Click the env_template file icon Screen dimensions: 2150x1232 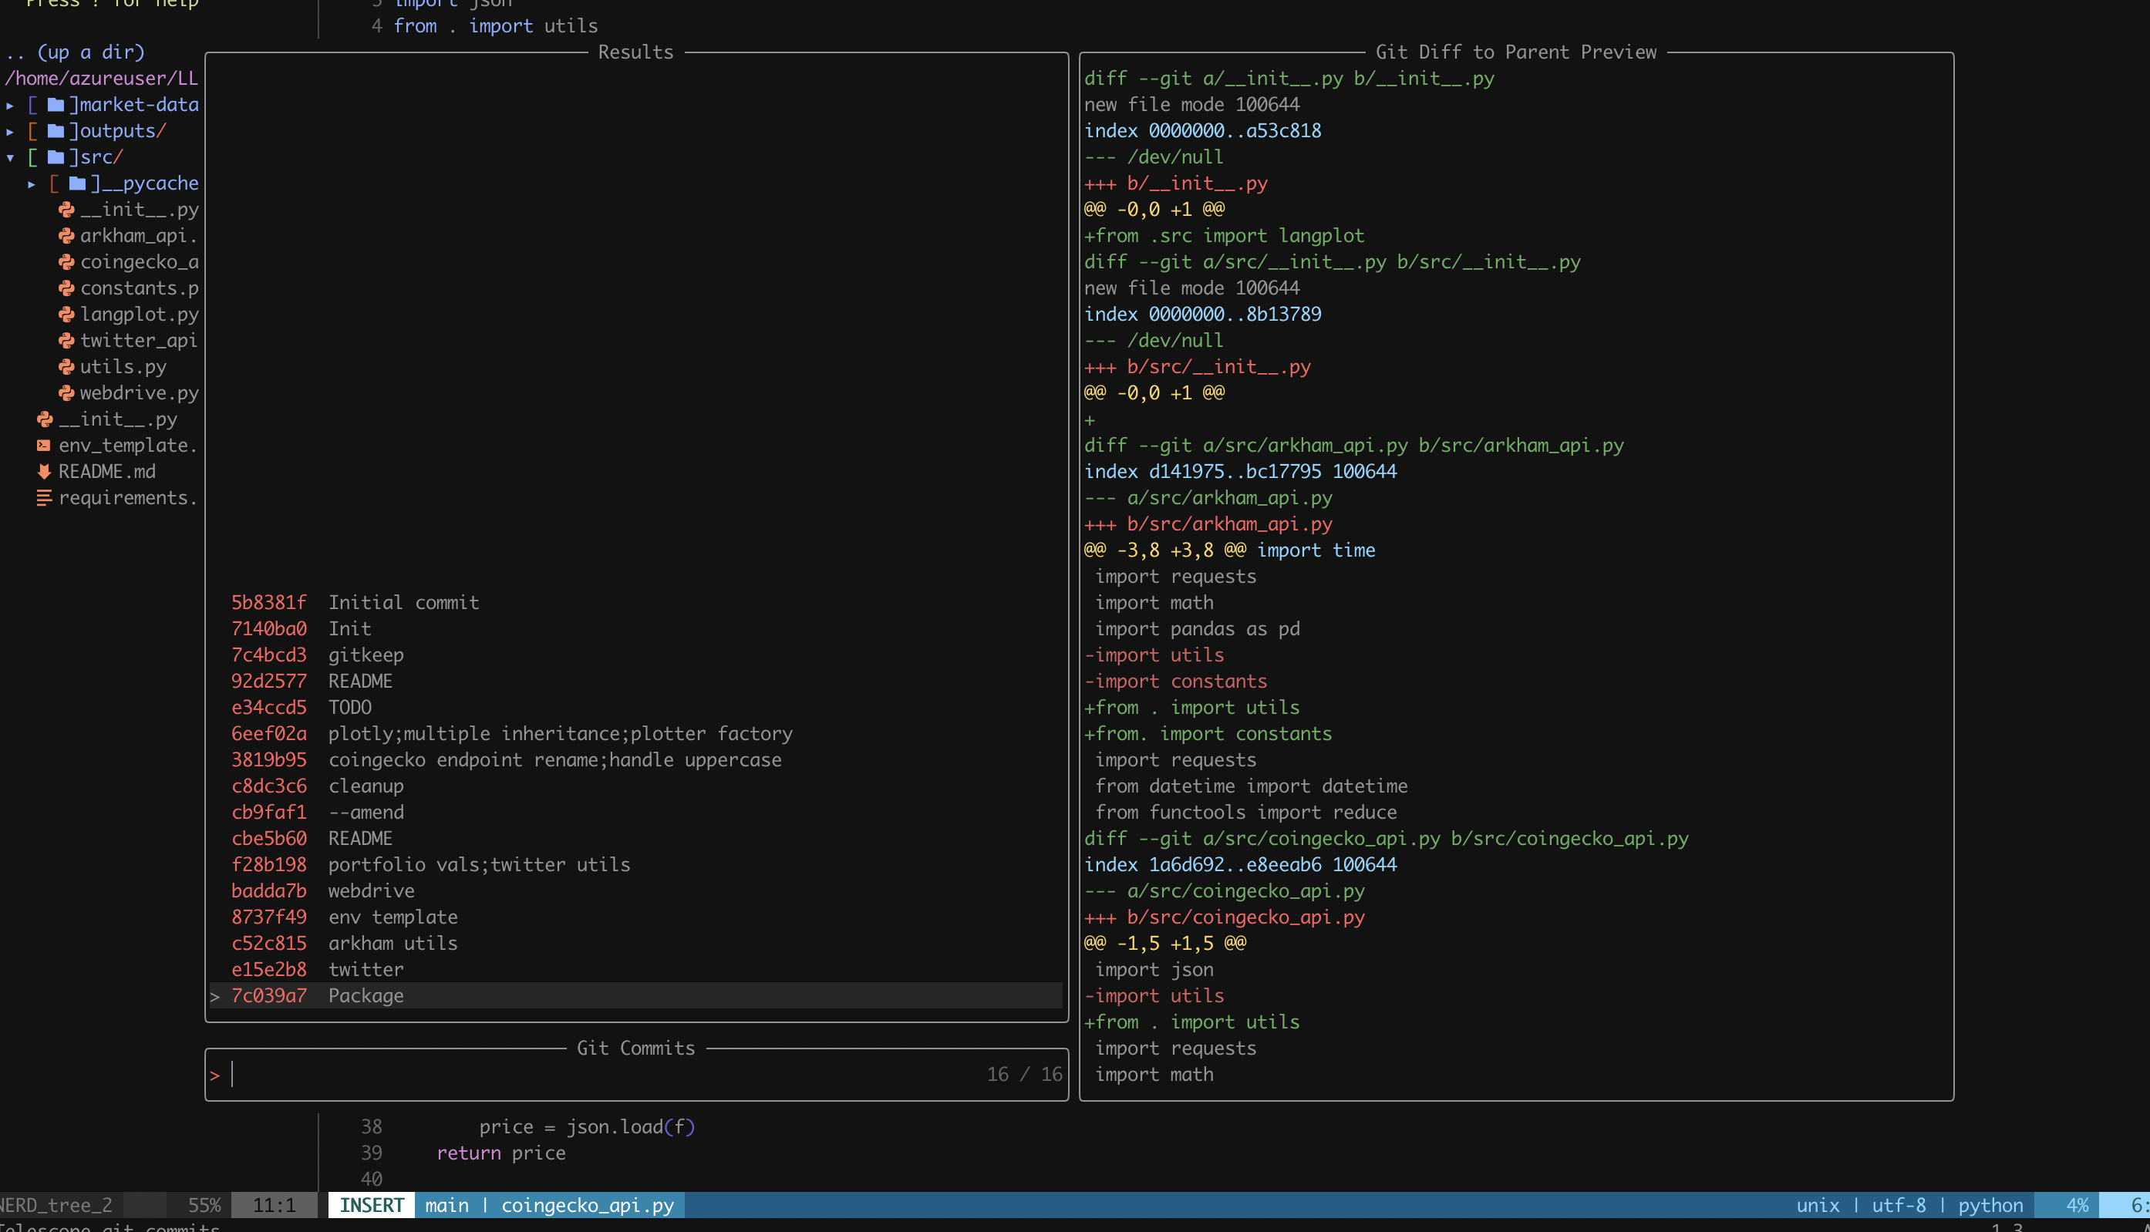tap(44, 446)
